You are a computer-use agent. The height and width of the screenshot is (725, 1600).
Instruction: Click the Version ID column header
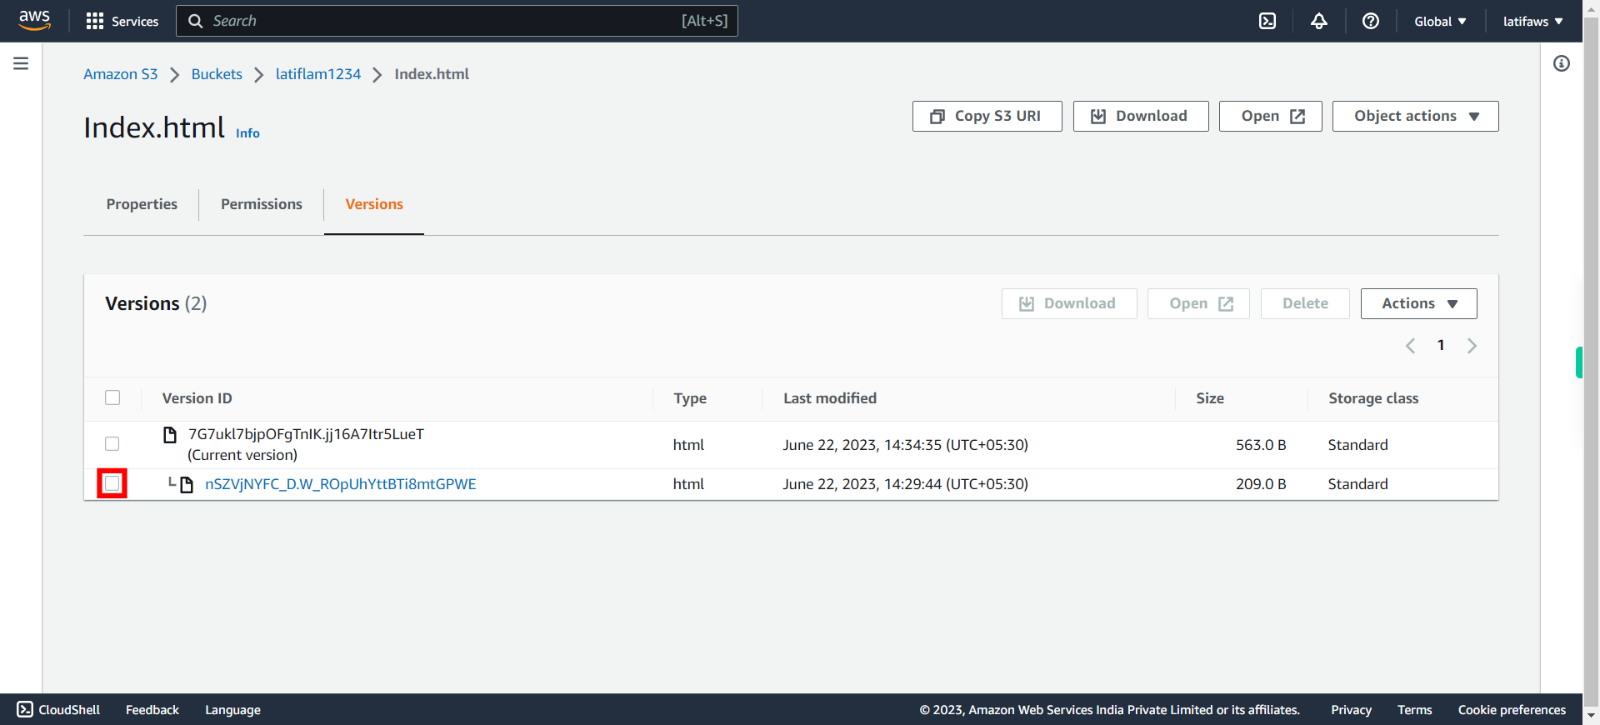tap(197, 398)
